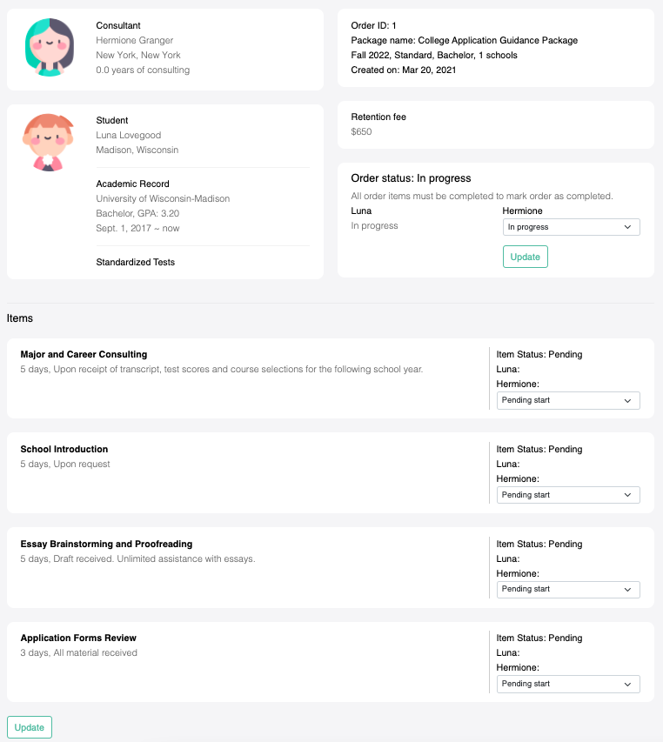This screenshot has width=663, height=742.
Task: Open Hermione's order status dropdown
Action: tap(571, 227)
